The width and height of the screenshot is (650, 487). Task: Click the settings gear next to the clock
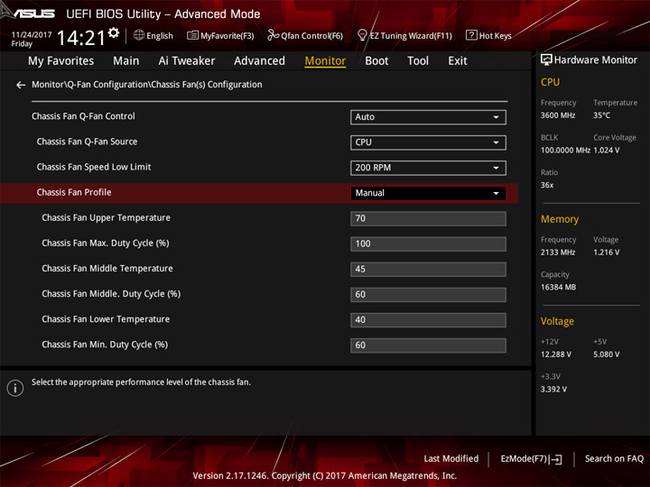[114, 32]
